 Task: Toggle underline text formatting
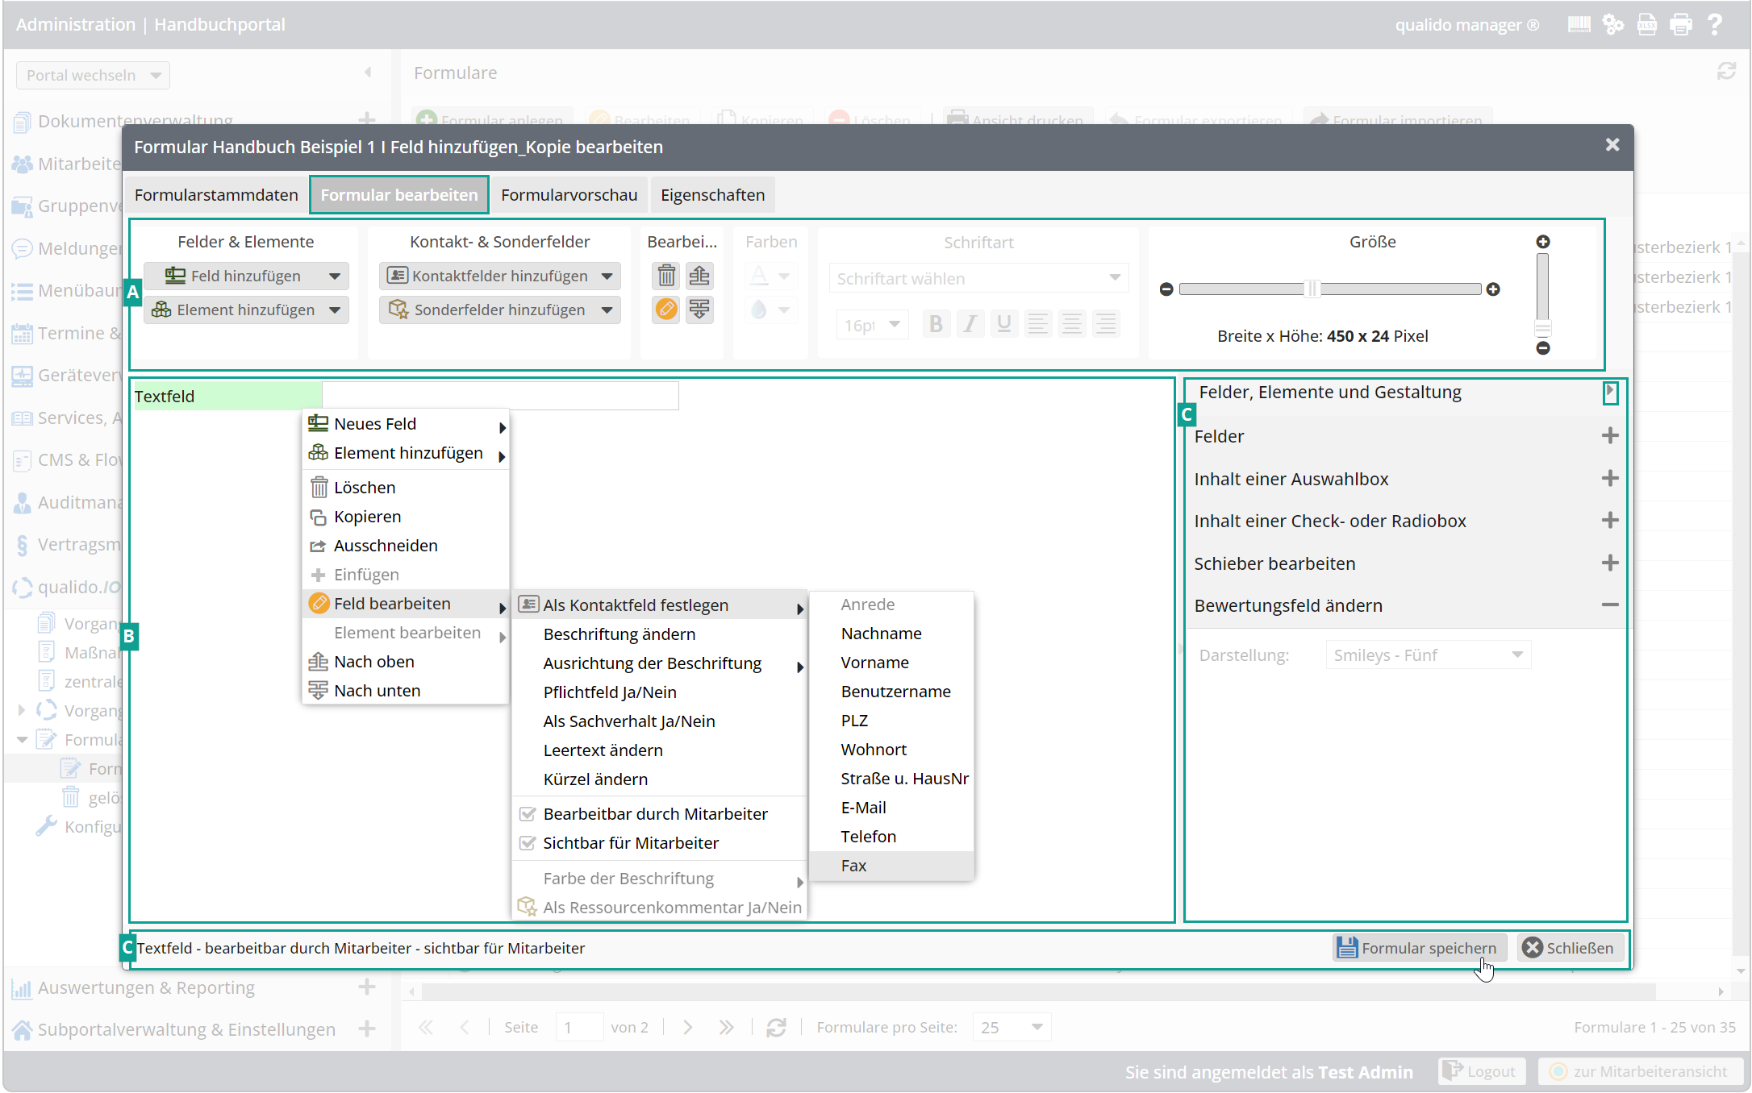(x=1004, y=324)
